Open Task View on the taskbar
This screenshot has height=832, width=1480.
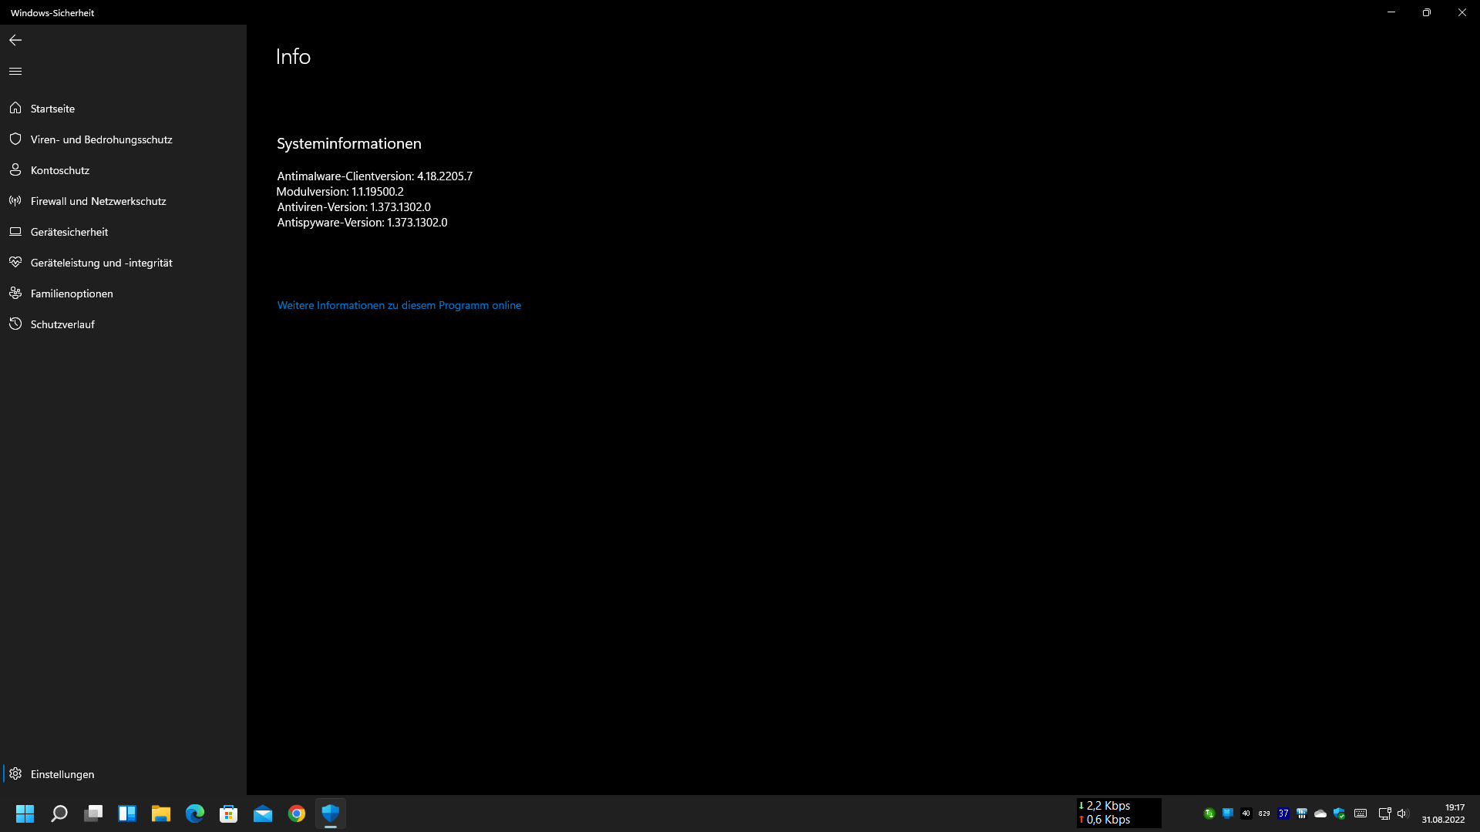(x=93, y=814)
